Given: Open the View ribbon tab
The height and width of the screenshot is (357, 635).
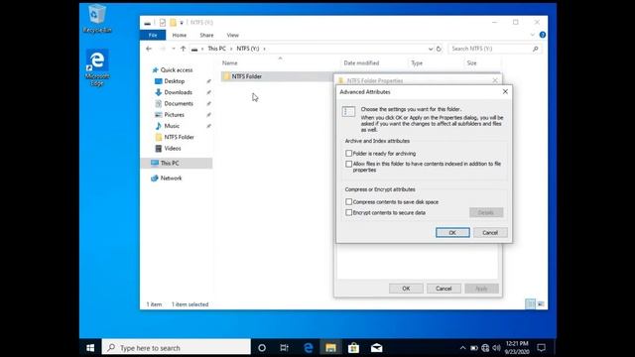Looking at the screenshot, I should coord(232,36).
